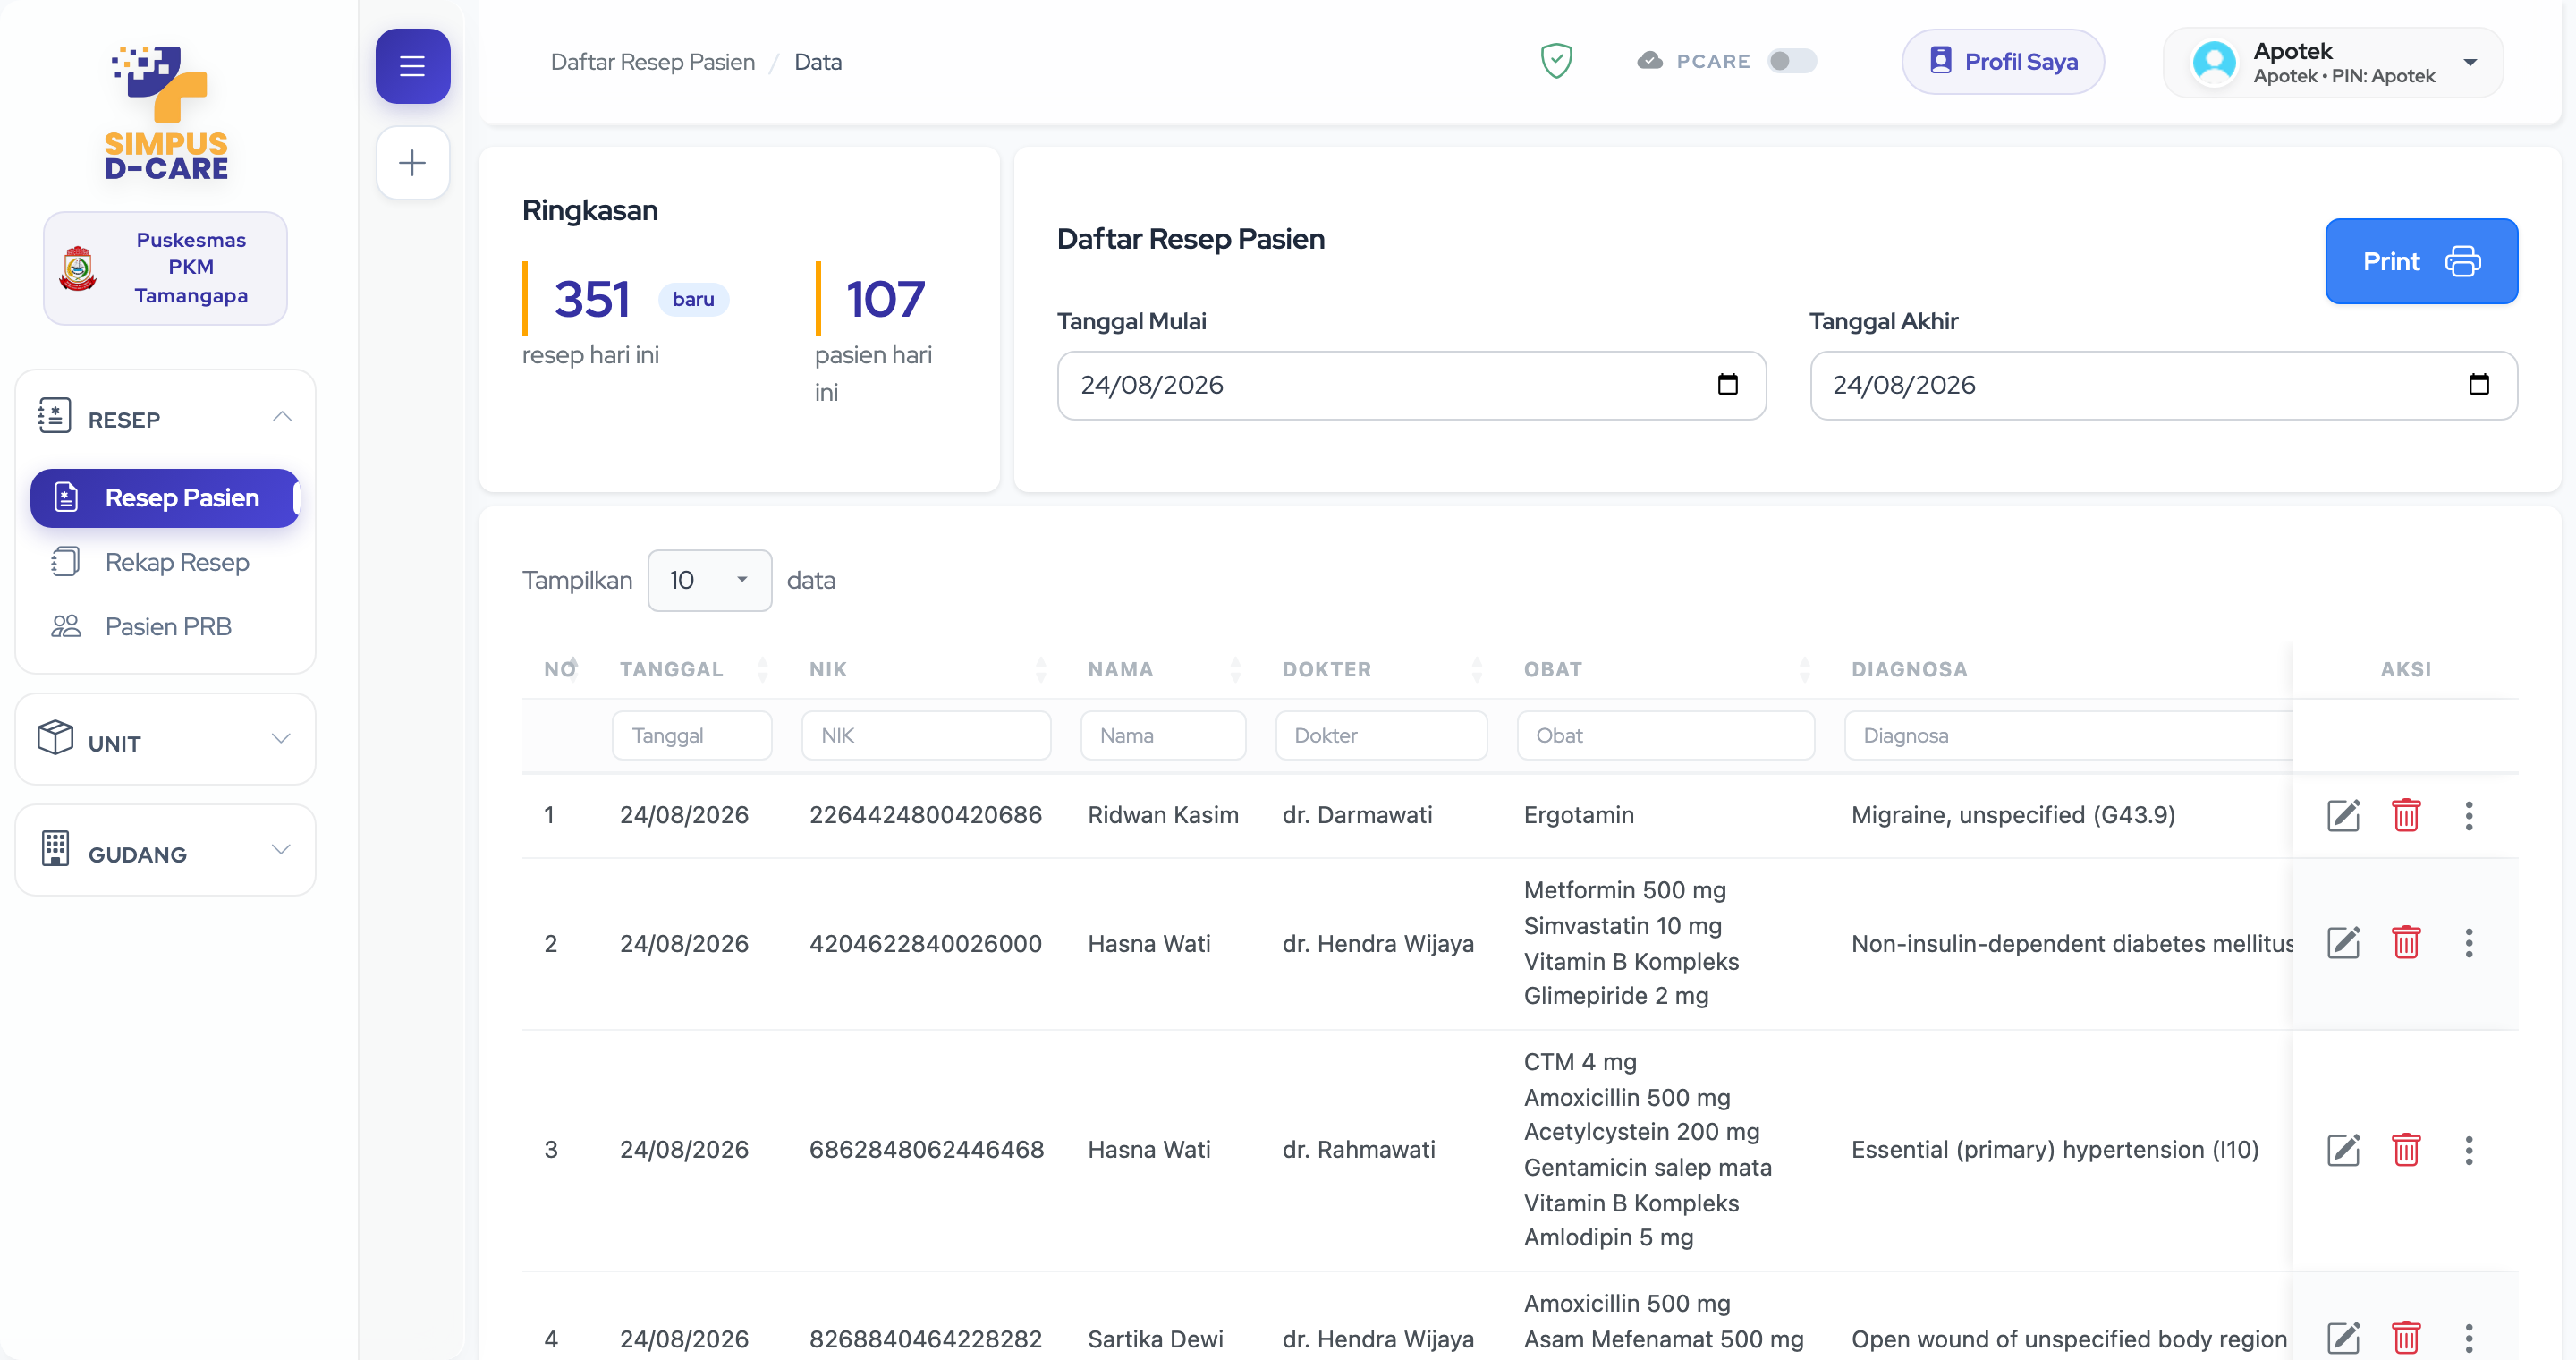This screenshot has height=1360, width=2576.
Task: Sort table by NAMA column header
Action: click(x=1162, y=669)
